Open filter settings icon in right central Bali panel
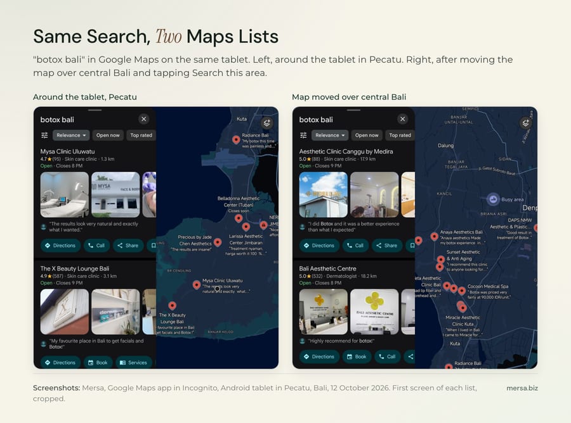Image resolution: width=571 pixels, height=423 pixels. (303, 135)
